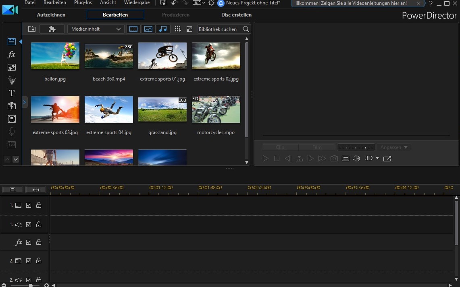
Task: Open the Audio Mixing Room
Action: (x=12, y=119)
